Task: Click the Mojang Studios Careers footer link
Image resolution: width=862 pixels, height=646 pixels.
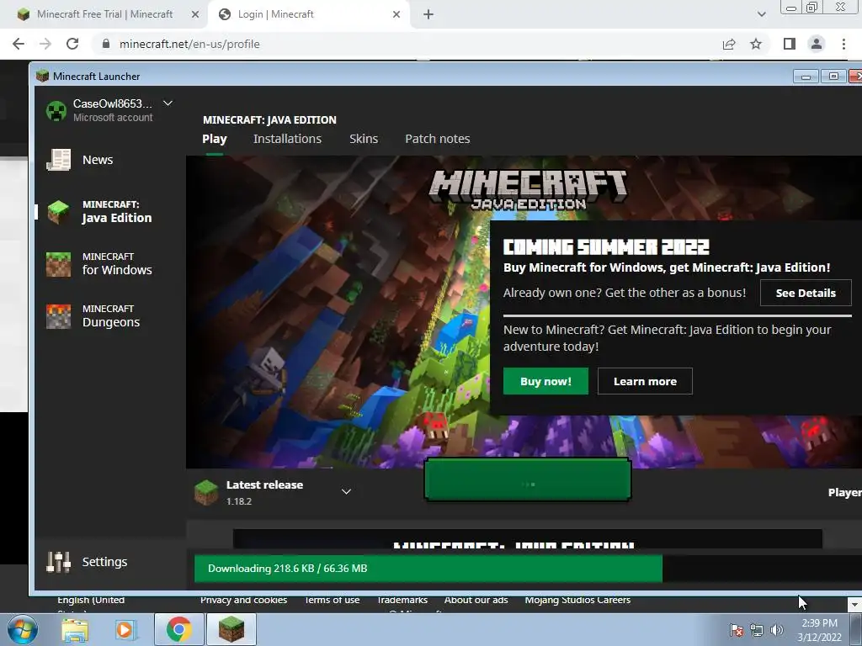Action: 577,600
